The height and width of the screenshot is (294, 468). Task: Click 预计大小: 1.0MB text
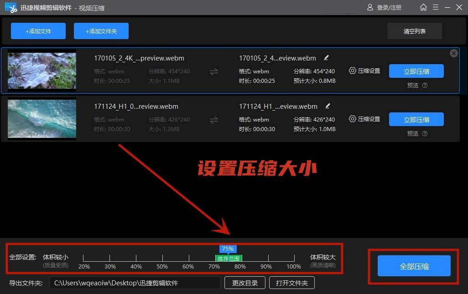[315, 129]
